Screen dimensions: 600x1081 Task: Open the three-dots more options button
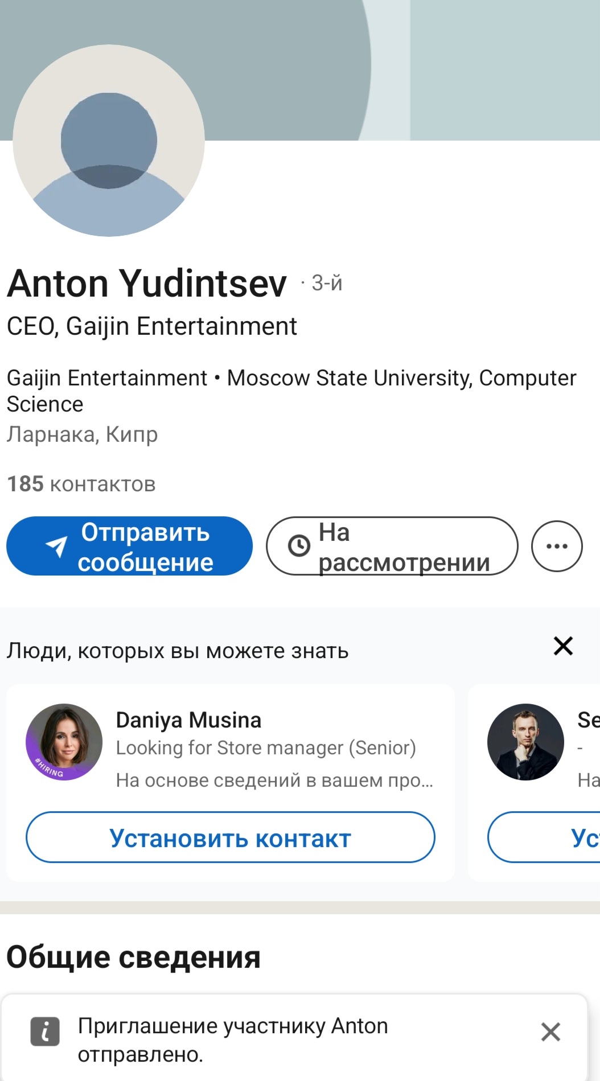coord(556,546)
